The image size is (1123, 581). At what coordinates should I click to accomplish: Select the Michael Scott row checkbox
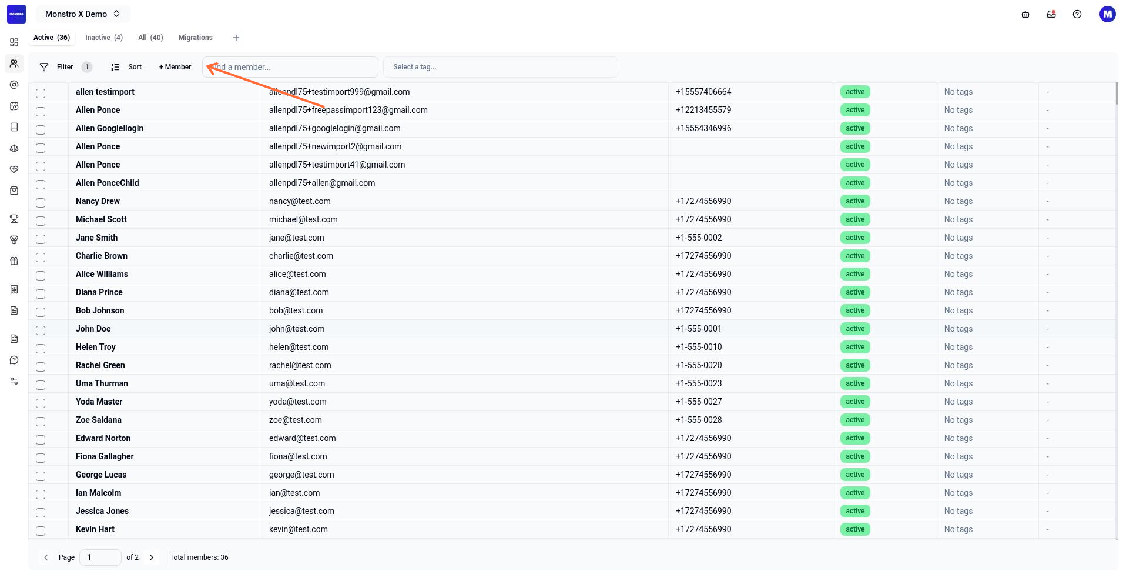[x=41, y=221]
